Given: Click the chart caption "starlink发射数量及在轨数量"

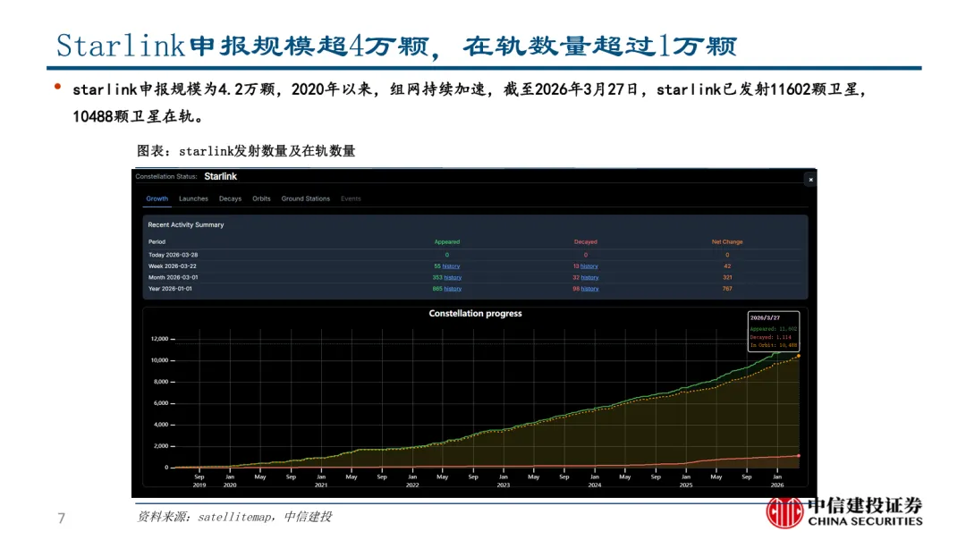Looking at the screenshot, I should (x=267, y=151).
